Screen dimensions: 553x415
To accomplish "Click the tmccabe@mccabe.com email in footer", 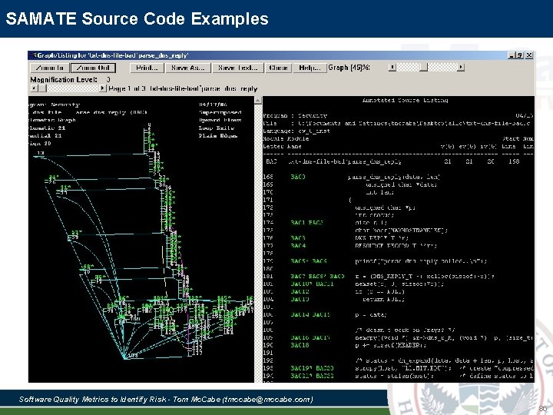I will pos(268,399).
